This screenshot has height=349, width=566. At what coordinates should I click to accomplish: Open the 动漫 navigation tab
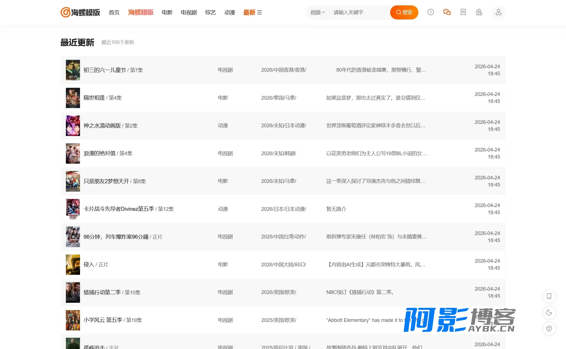[230, 12]
